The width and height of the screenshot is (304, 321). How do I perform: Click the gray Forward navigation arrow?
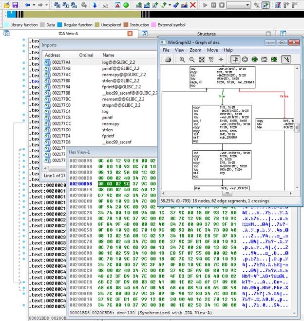[x=40, y=5]
